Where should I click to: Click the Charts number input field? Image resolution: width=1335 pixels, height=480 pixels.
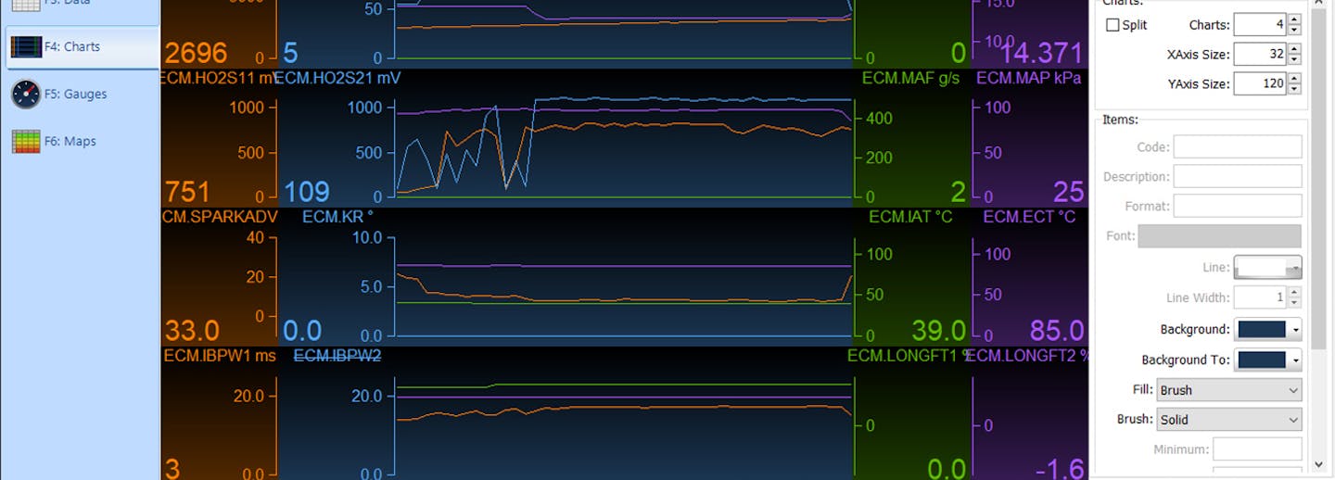coord(1259,25)
